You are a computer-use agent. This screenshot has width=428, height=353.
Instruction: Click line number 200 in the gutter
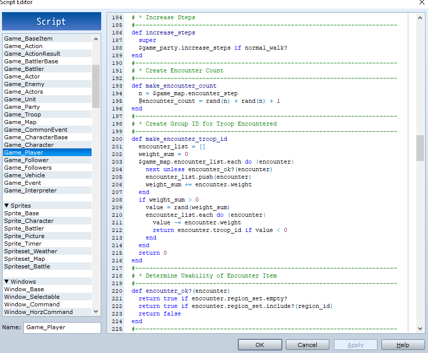117,139
